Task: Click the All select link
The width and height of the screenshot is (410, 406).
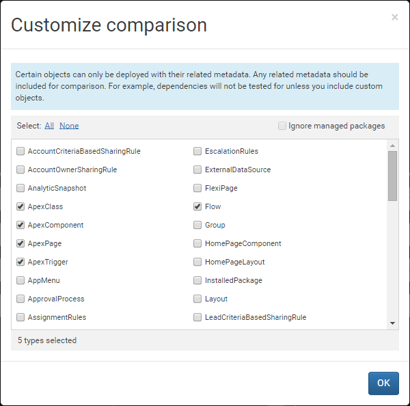Action: pos(49,126)
